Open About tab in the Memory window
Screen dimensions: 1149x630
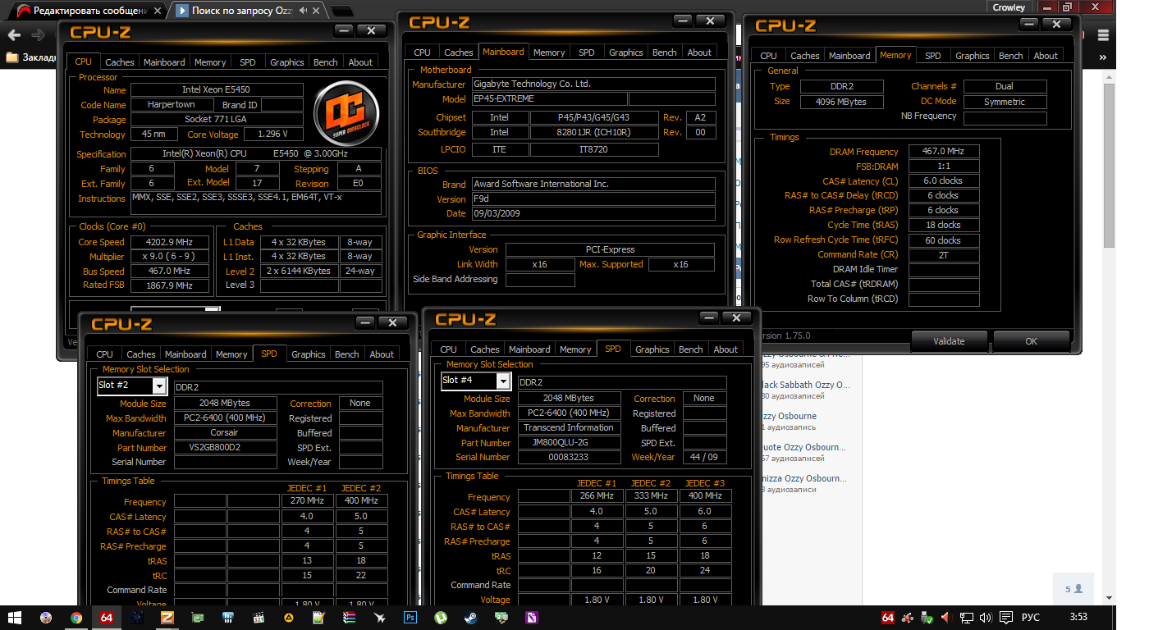(1046, 56)
